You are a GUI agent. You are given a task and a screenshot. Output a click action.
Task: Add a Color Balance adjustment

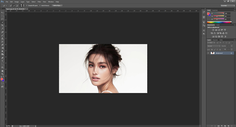tap(215, 33)
